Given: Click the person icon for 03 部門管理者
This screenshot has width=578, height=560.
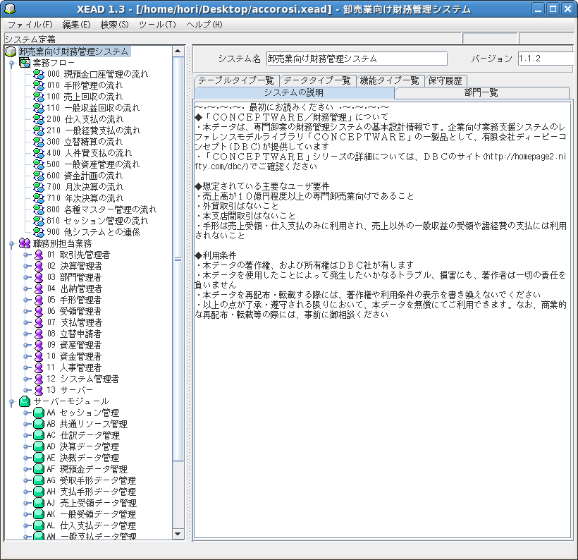Looking at the screenshot, I should click(x=39, y=277).
